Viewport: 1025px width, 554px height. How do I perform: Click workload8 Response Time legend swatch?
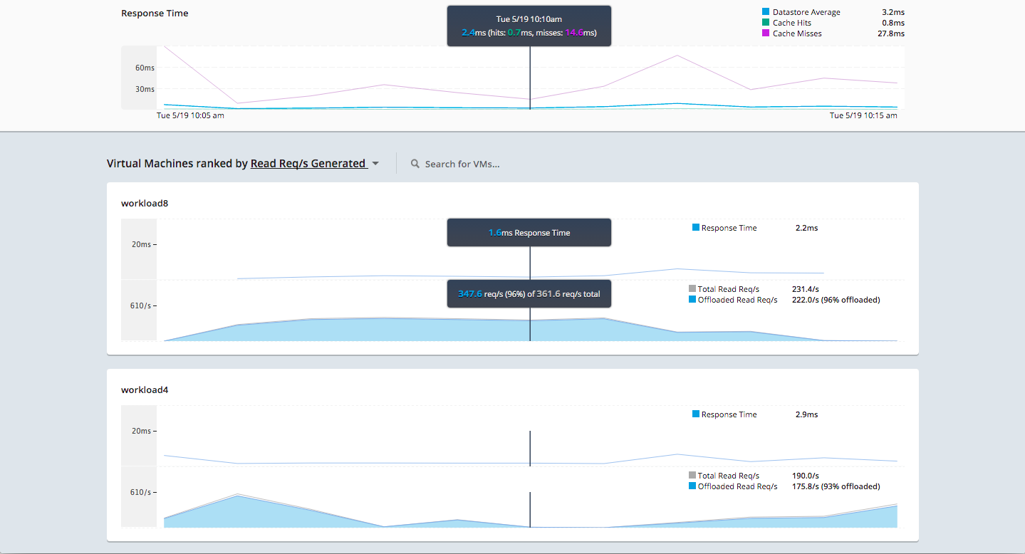tap(696, 228)
